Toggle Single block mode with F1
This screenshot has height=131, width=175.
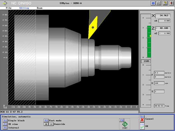(x=5, y=121)
